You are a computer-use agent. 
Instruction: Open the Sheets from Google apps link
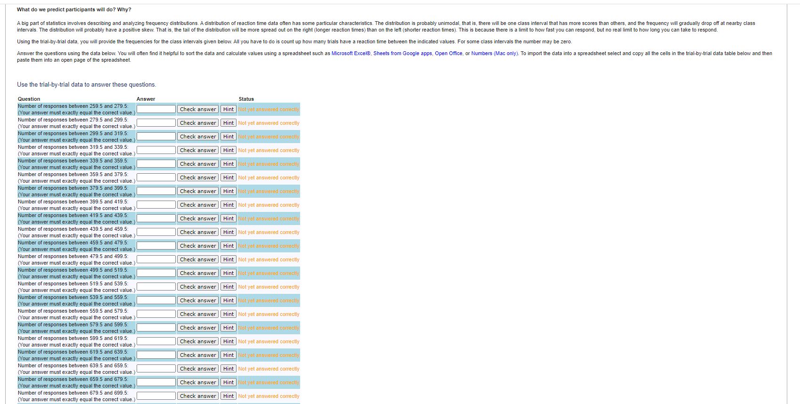403,53
